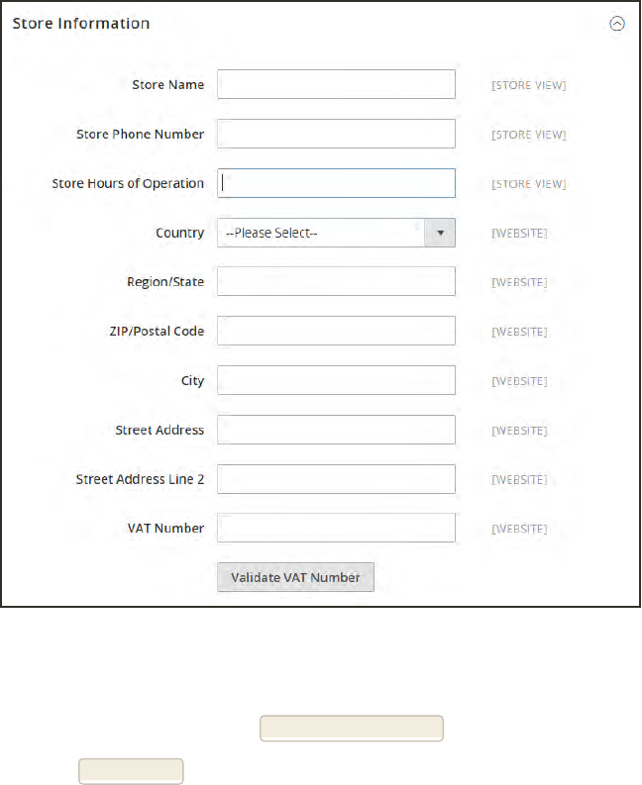Open the Country dropdown
This screenshot has width=642, height=785.
336,234
